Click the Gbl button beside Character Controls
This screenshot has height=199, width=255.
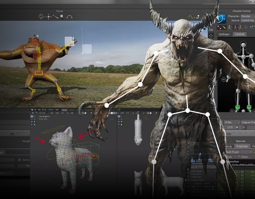tap(211, 30)
